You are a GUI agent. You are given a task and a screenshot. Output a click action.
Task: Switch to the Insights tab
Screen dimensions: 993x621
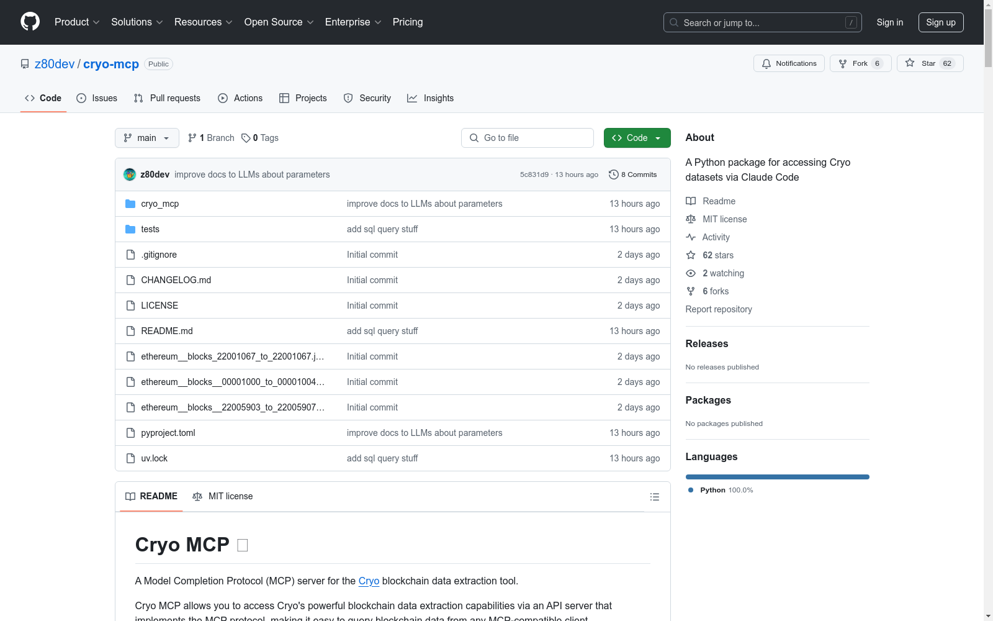(x=430, y=98)
